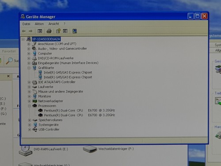Image resolution: width=221 pixels, height=166 pixels.
Task: Click the computer icon next to XP-1DAS03DE6A2A
Action: (29, 39)
